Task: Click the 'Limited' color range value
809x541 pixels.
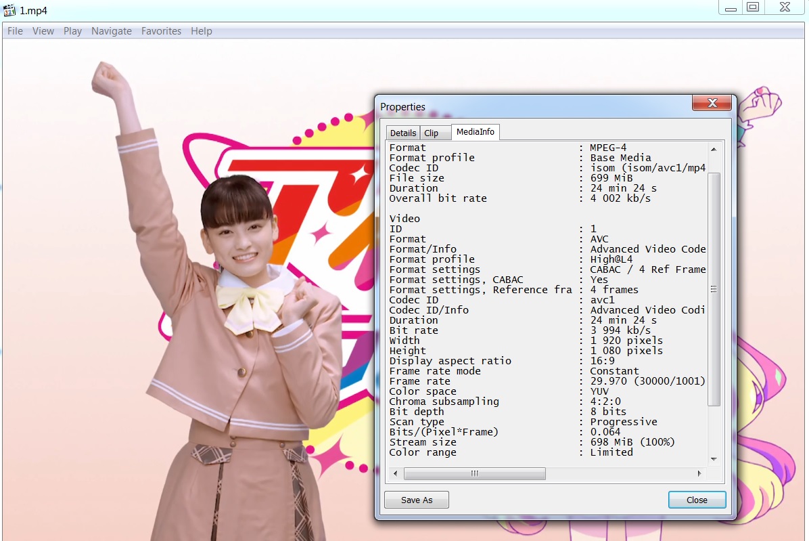Action: tap(611, 452)
